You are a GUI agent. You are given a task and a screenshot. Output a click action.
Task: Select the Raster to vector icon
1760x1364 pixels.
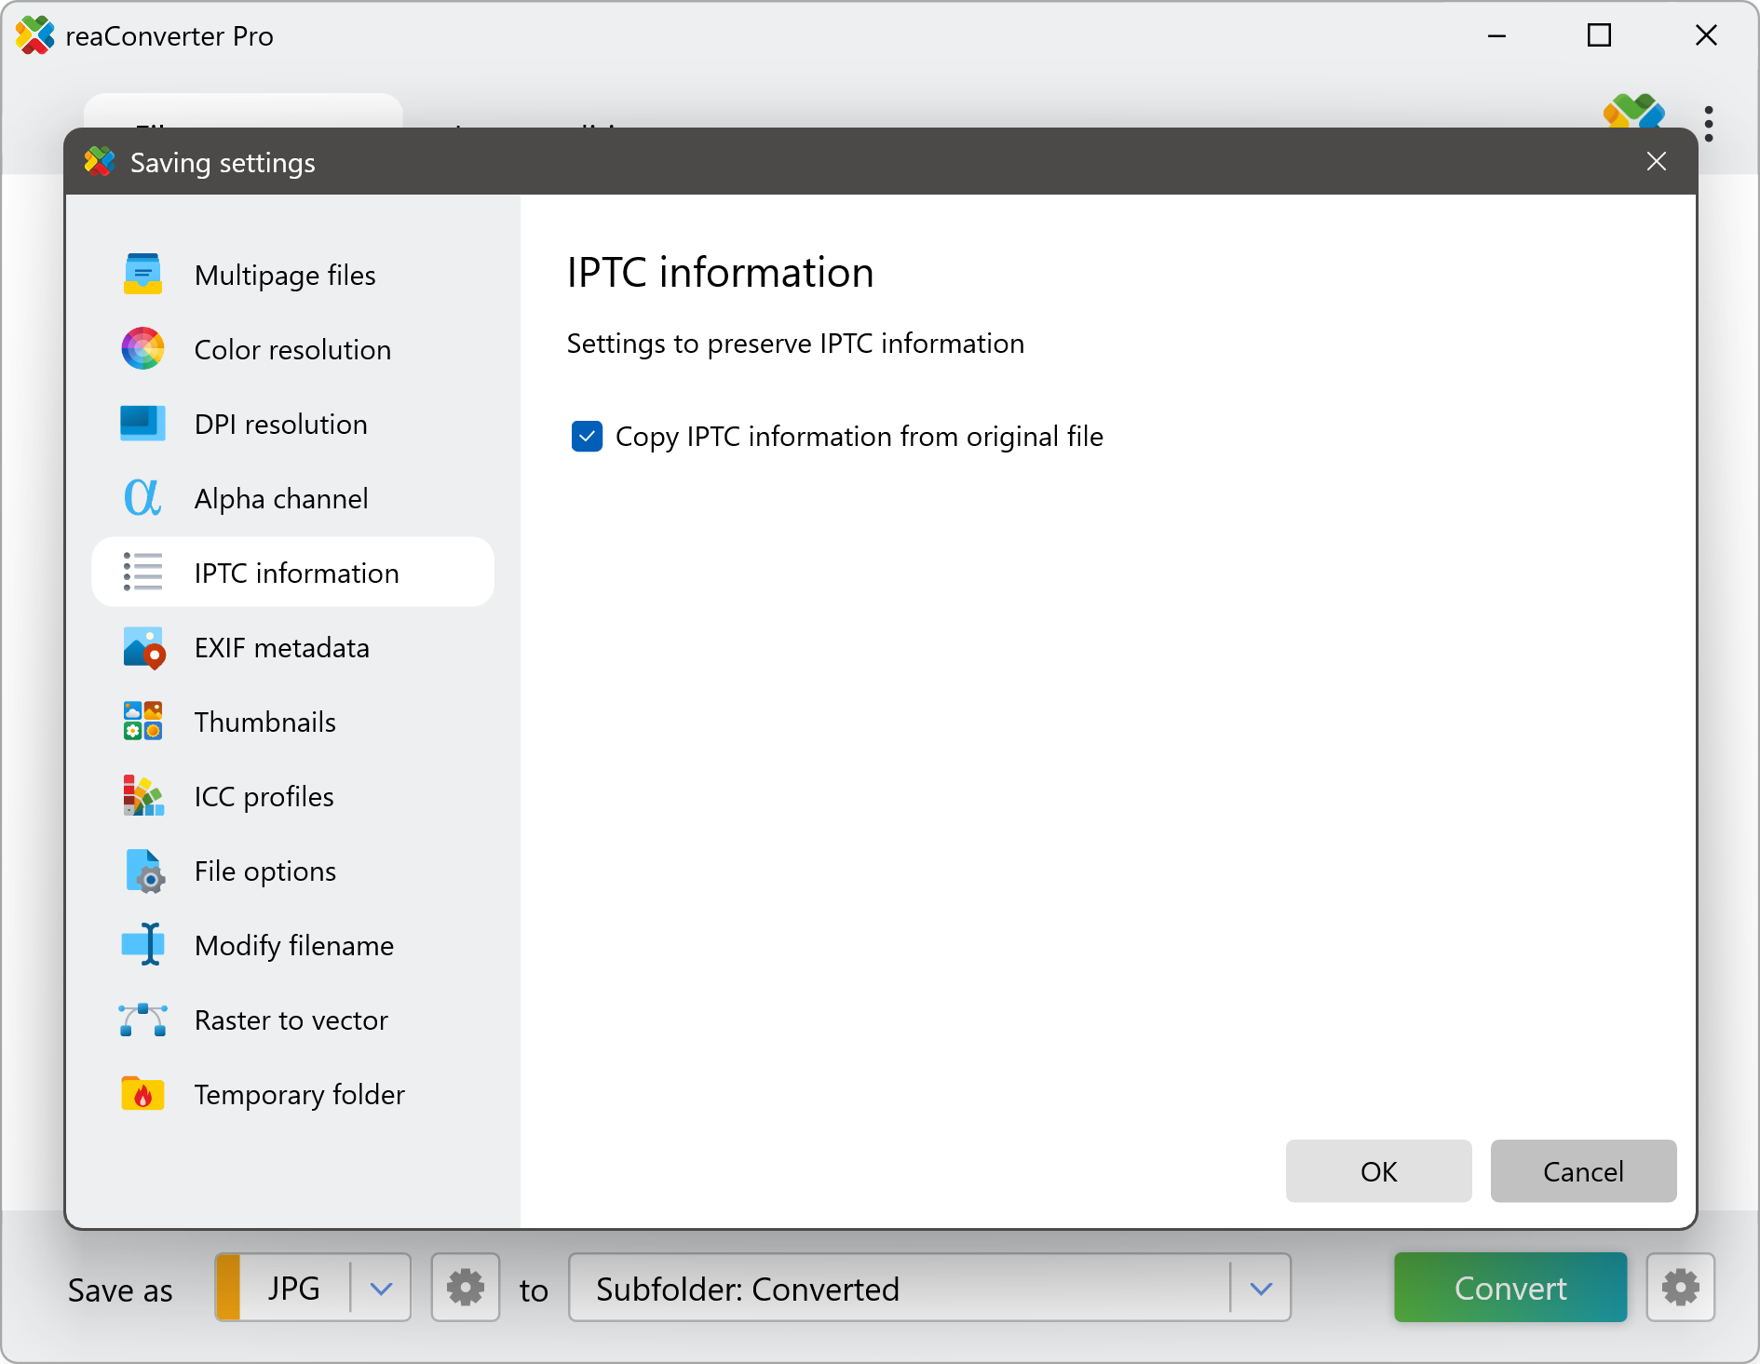pos(142,1020)
